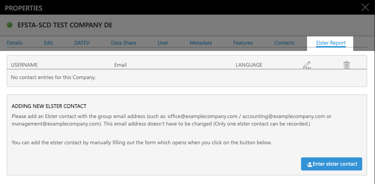Screen dimensions: 375x184
Task: Click the pencil edit icon in table header
Action: [307, 65]
